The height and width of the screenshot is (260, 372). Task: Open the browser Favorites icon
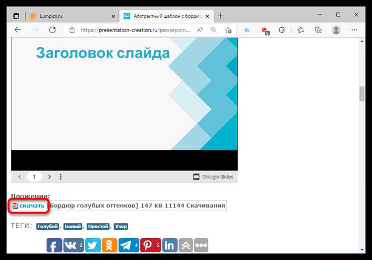[x=301, y=30]
